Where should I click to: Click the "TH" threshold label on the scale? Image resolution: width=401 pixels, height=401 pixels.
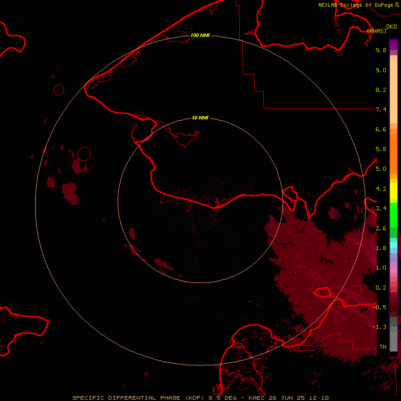383,347
